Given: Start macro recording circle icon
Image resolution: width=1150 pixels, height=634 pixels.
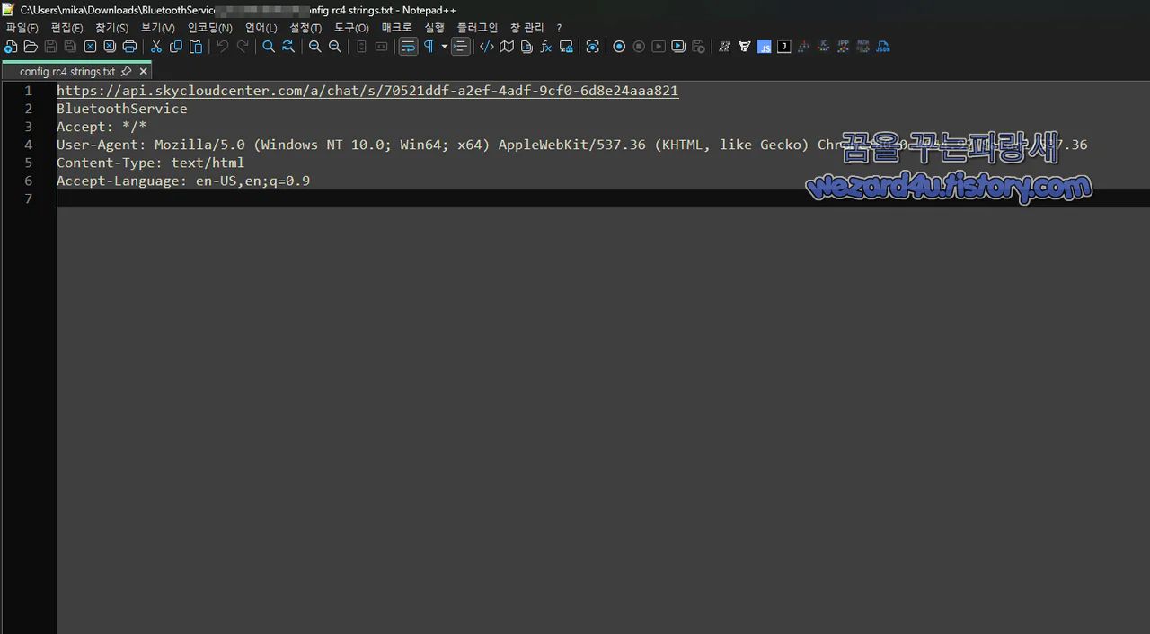Looking at the screenshot, I should pyautogui.click(x=619, y=47).
